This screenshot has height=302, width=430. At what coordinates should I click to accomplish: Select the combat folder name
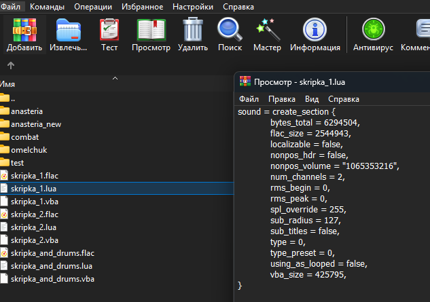25,137
